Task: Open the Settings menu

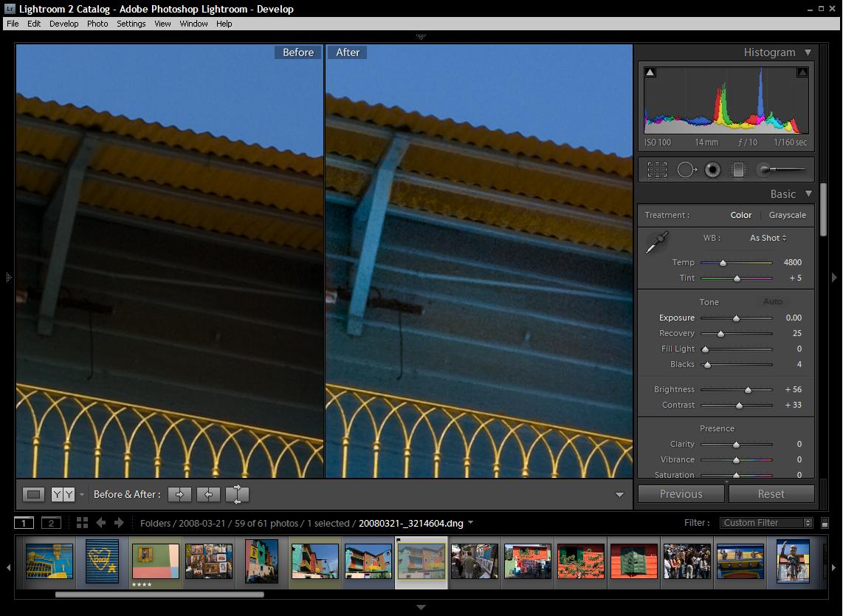Action: point(131,24)
